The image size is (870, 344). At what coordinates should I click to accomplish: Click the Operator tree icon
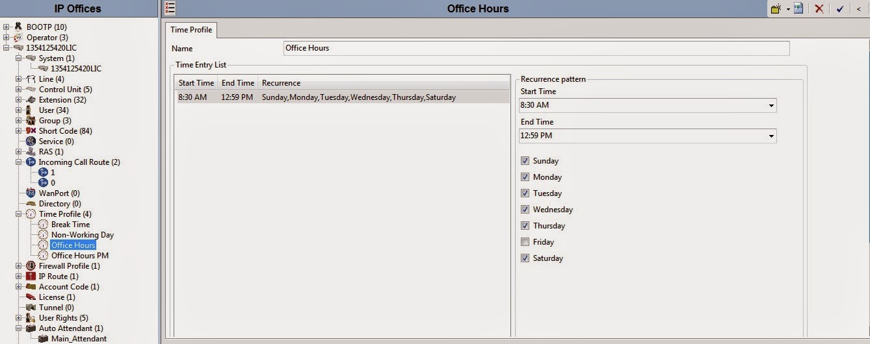pyautogui.click(x=18, y=37)
